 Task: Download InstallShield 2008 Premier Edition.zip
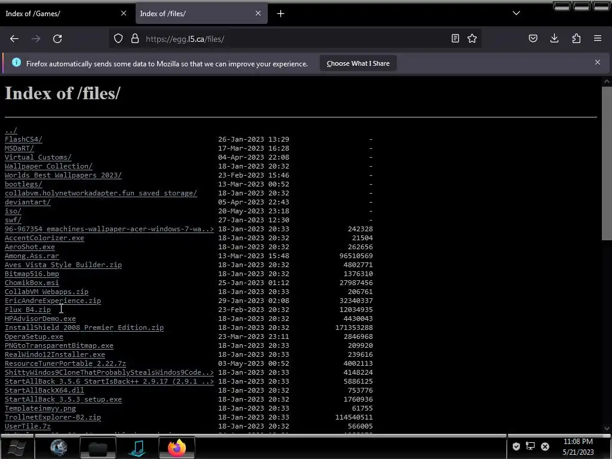click(x=84, y=328)
